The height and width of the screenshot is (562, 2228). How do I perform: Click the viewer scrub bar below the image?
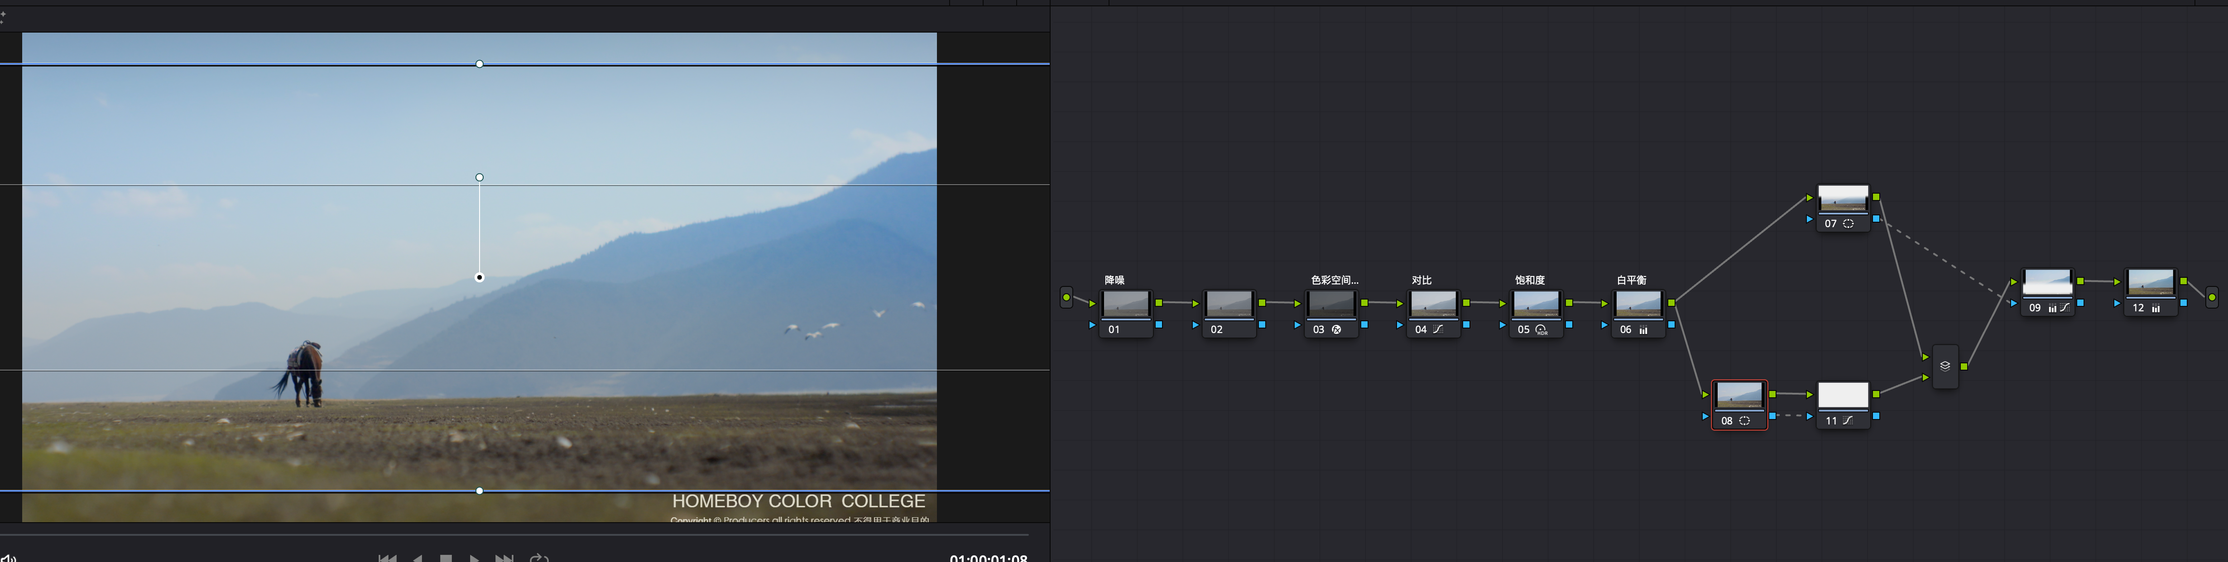point(519,535)
